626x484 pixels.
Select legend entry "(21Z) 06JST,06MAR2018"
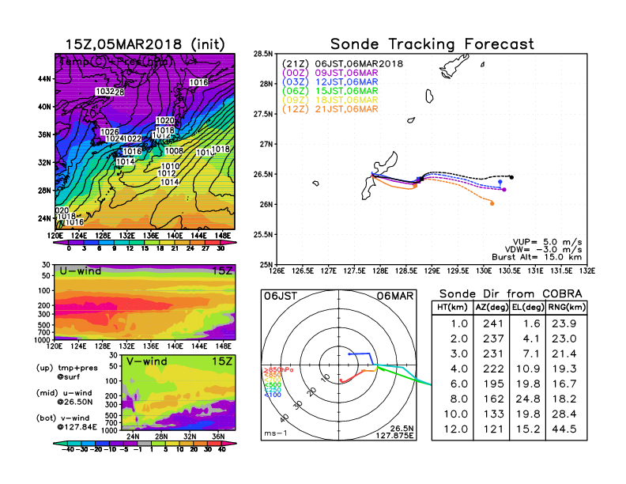click(342, 63)
